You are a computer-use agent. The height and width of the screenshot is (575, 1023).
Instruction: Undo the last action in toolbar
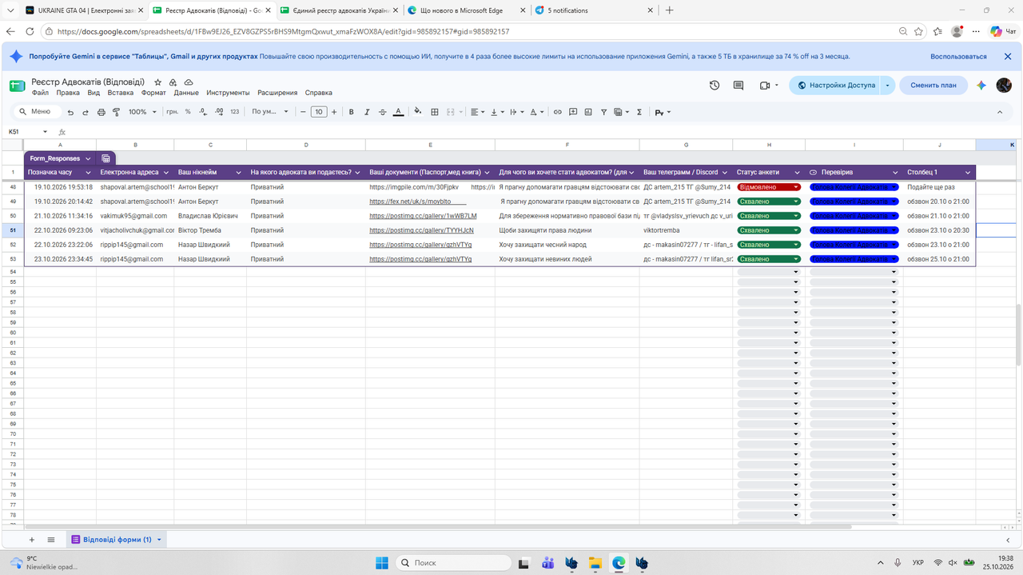70,112
